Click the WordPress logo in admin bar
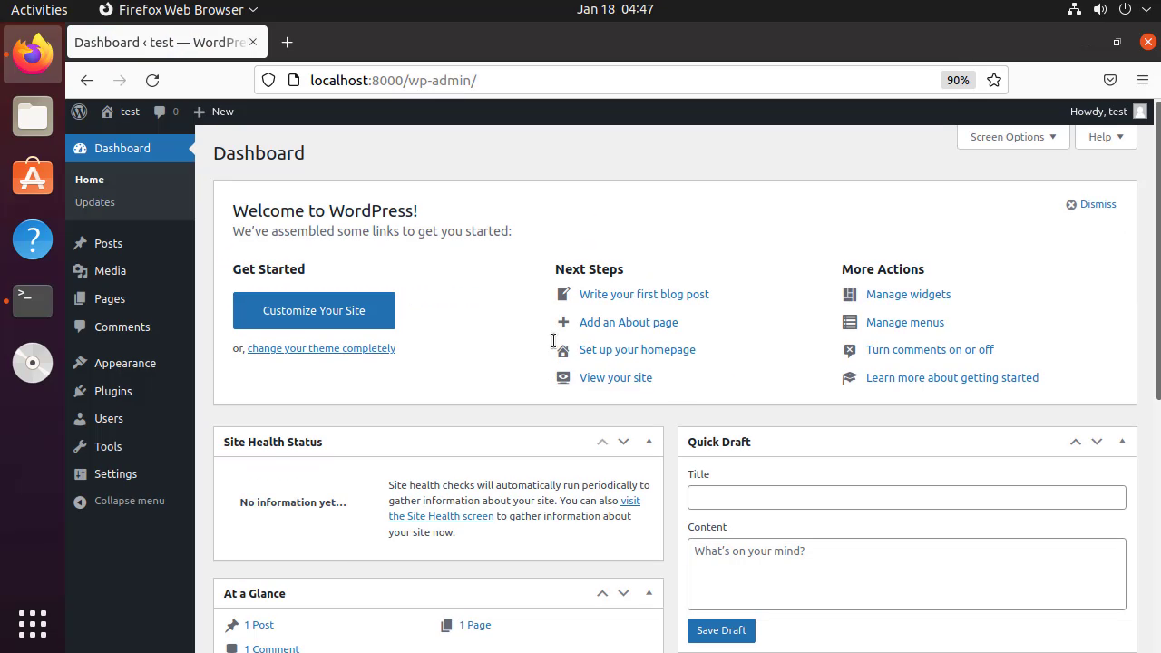Image resolution: width=1161 pixels, height=653 pixels. tap(80, 112)
